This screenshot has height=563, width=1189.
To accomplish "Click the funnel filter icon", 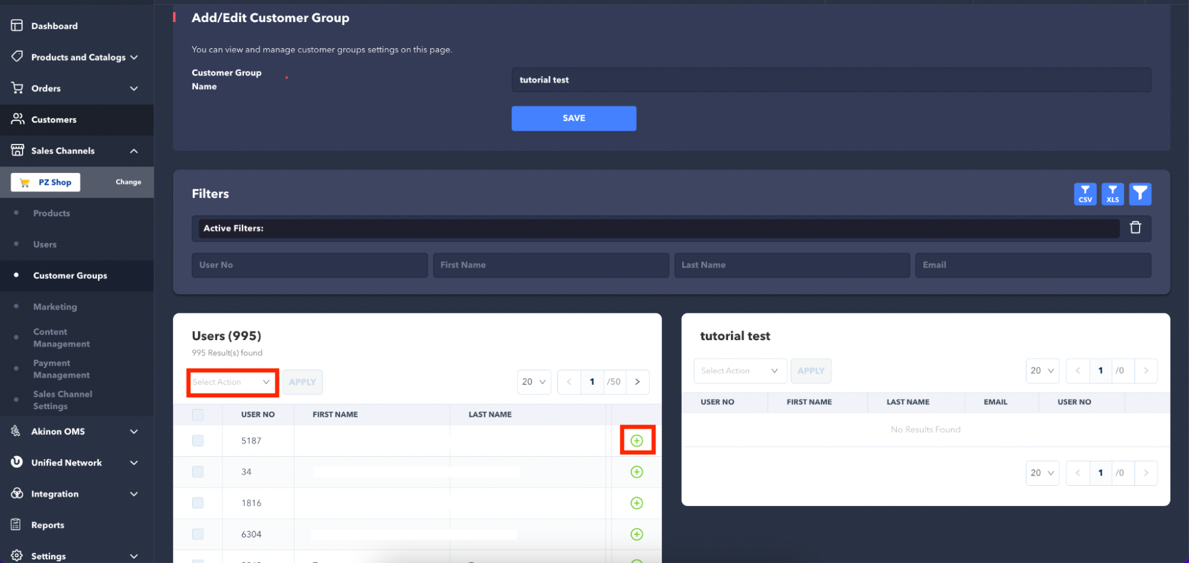I will pos(1140,194).
